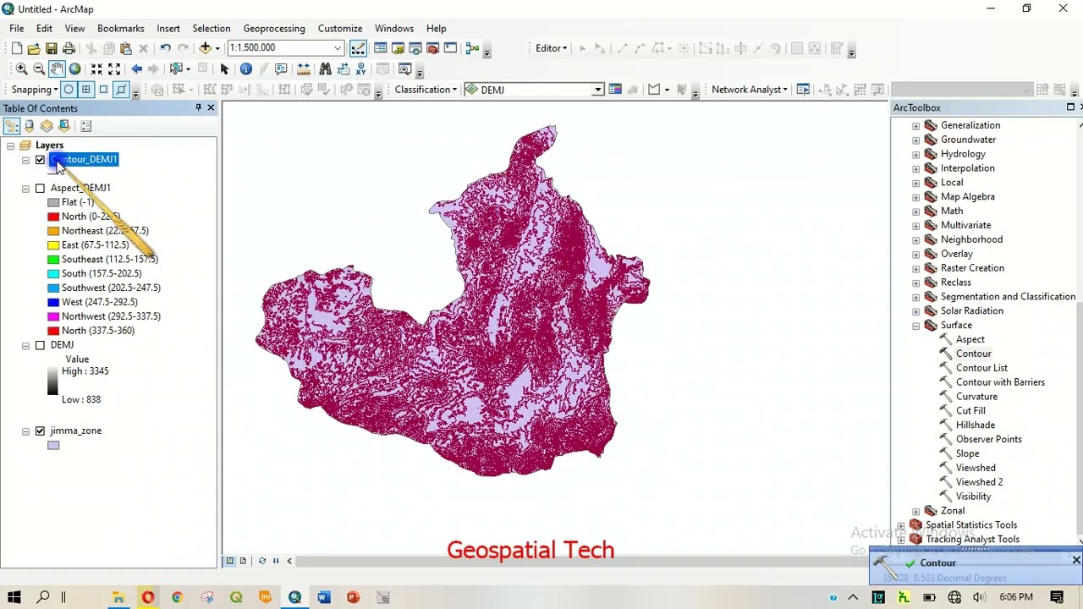The width and height of the screenshot is (1083, 609).
Task: Click List By Drawing Order icon
Action: click(12, 126)
